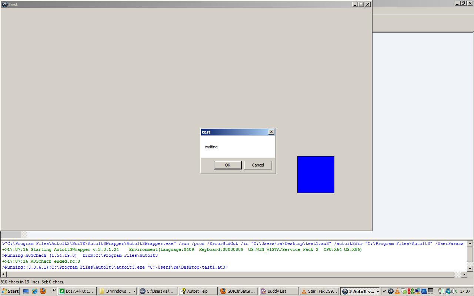Open the volume speaker tray icon

point(454,291)
